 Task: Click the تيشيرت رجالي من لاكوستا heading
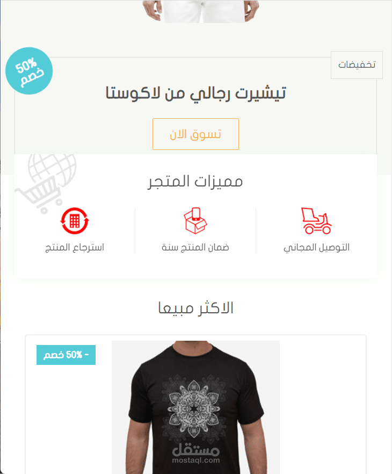pos(195,93)
